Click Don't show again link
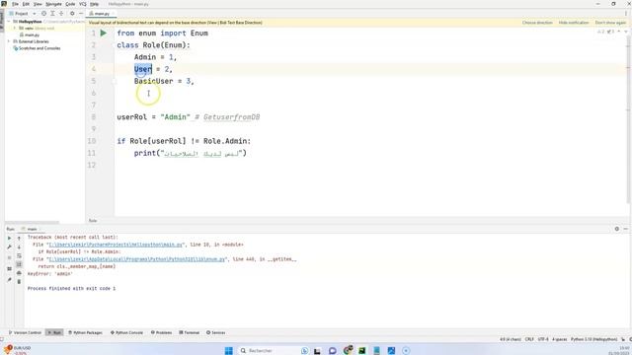 tap(610, 23)
